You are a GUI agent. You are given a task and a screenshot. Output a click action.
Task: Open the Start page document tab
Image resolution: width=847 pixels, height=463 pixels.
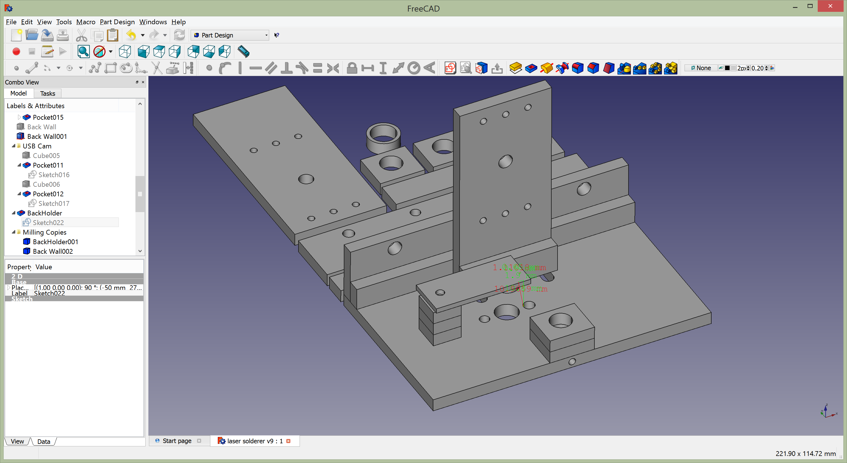177,441
